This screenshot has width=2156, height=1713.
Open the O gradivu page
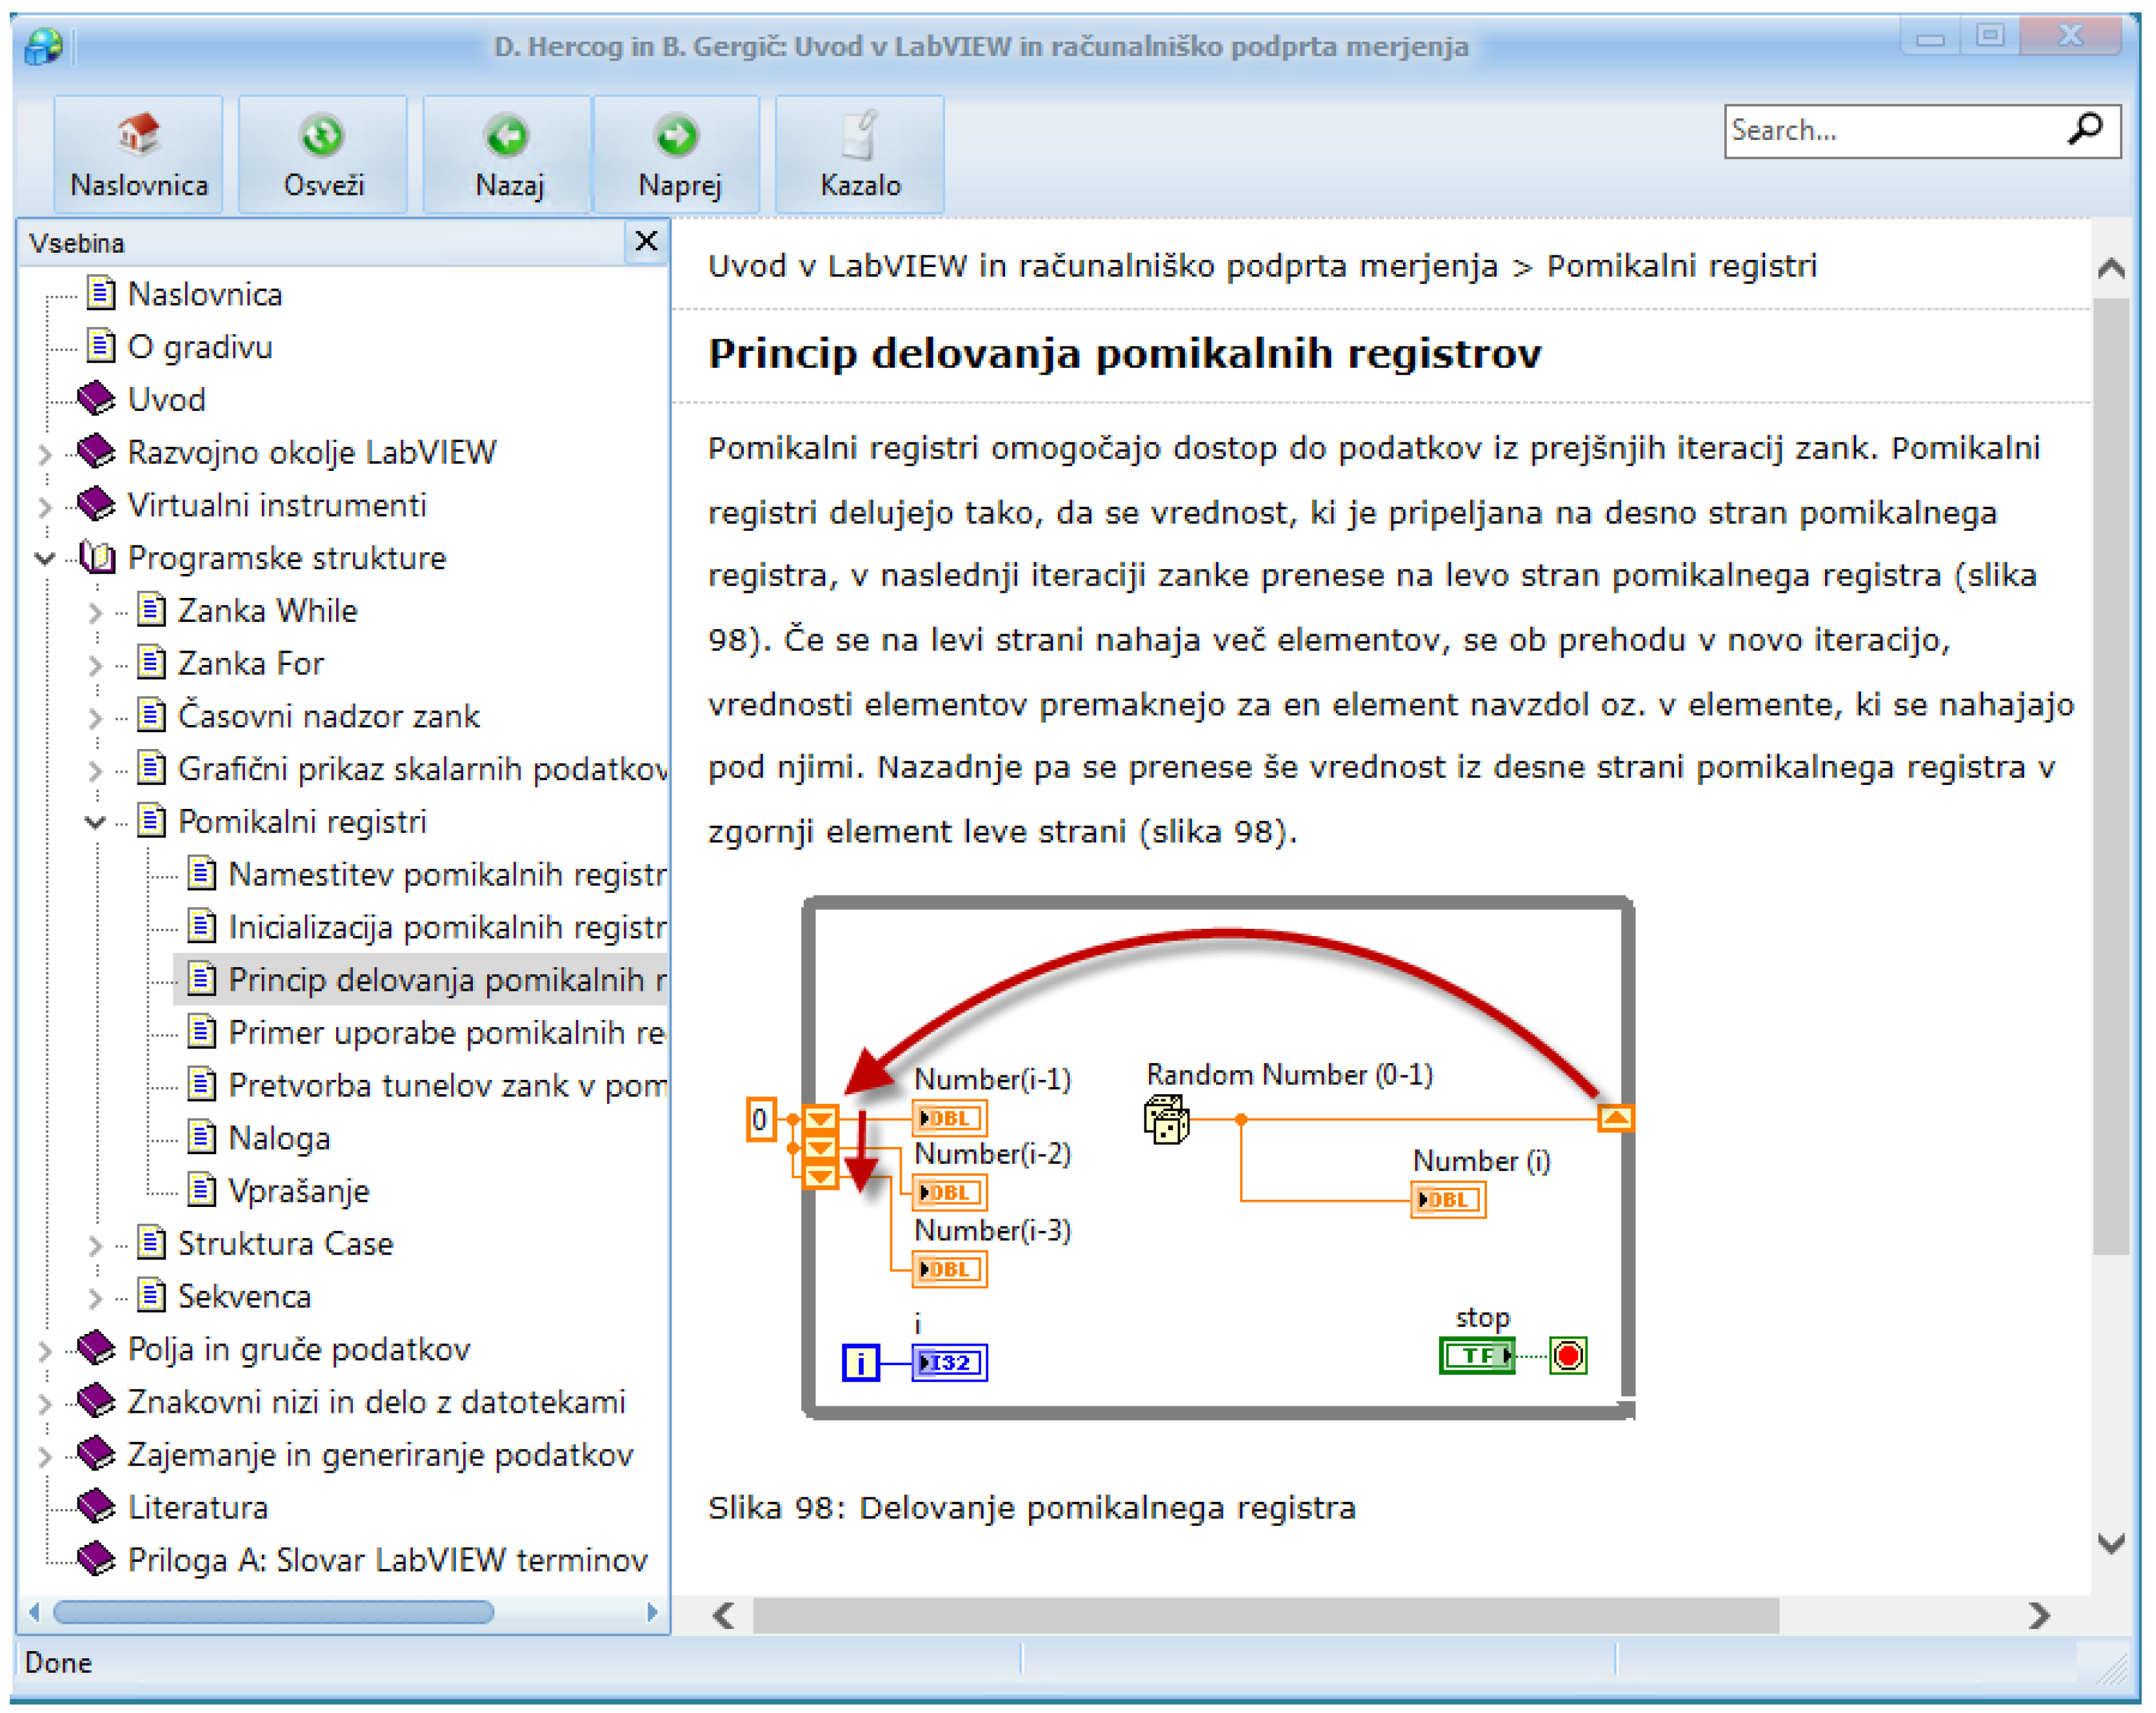click(x=200, y=347)
